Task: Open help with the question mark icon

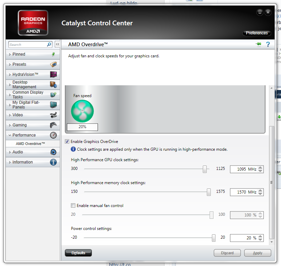Action: 268,44
